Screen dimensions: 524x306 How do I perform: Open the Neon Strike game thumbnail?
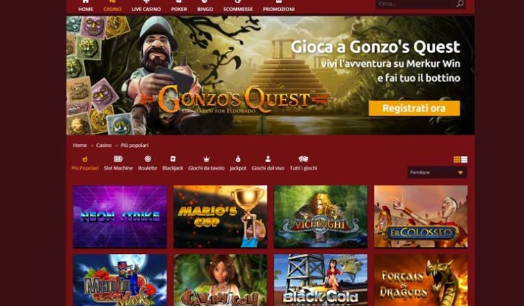tap(120, 216)
